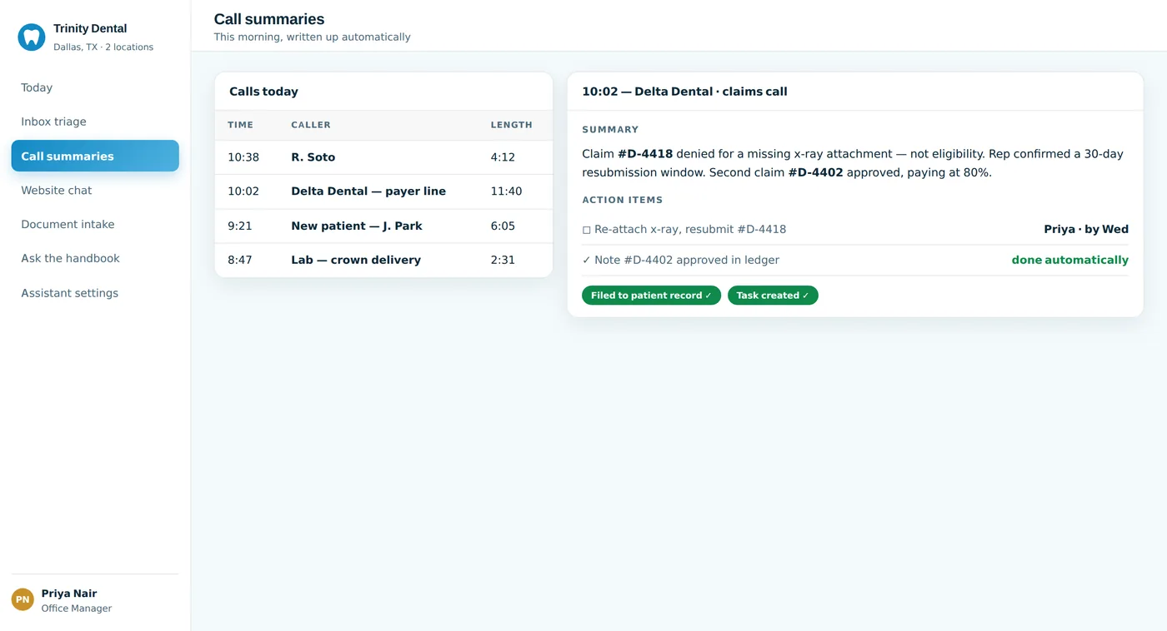Open the Today page in sidebar

click(95, 87)
